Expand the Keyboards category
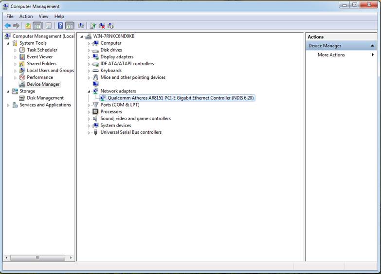The image size is (381, 274). tap(89, 71)
